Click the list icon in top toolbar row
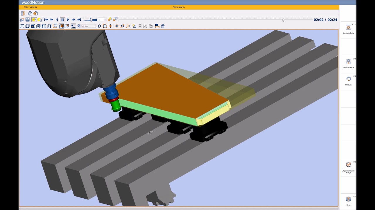This screenshot has height=210, width=375. coord(23,13)
